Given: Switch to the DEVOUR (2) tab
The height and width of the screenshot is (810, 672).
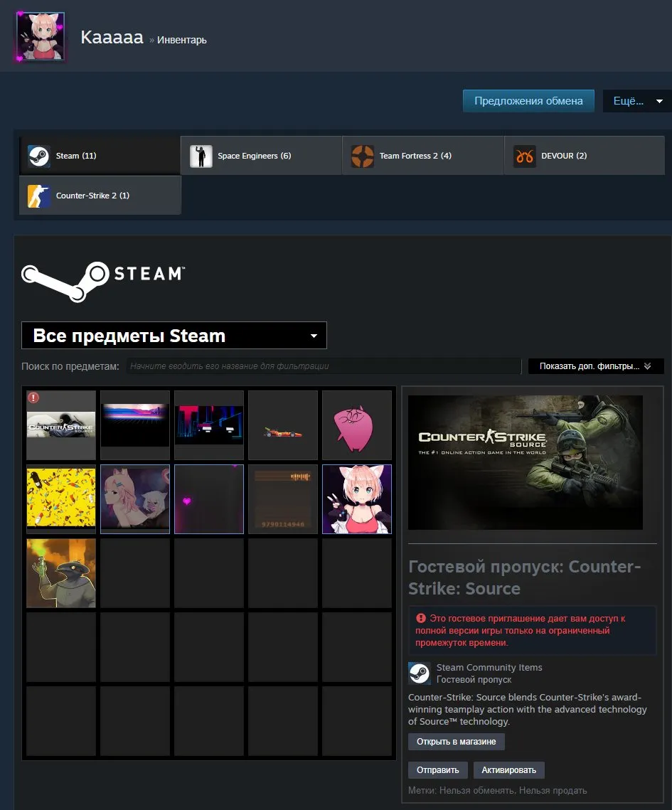Looking at the screenshot, I should (x=585, y=156).
